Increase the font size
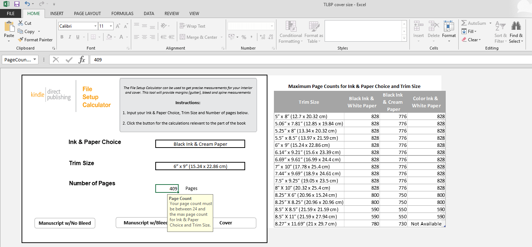This screenshot has height=247, width=532. coord(118,26)
